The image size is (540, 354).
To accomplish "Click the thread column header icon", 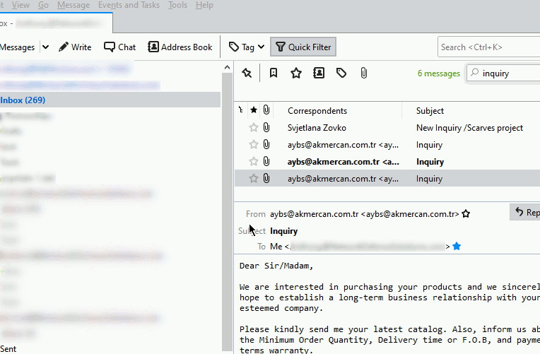I will 241,110.
